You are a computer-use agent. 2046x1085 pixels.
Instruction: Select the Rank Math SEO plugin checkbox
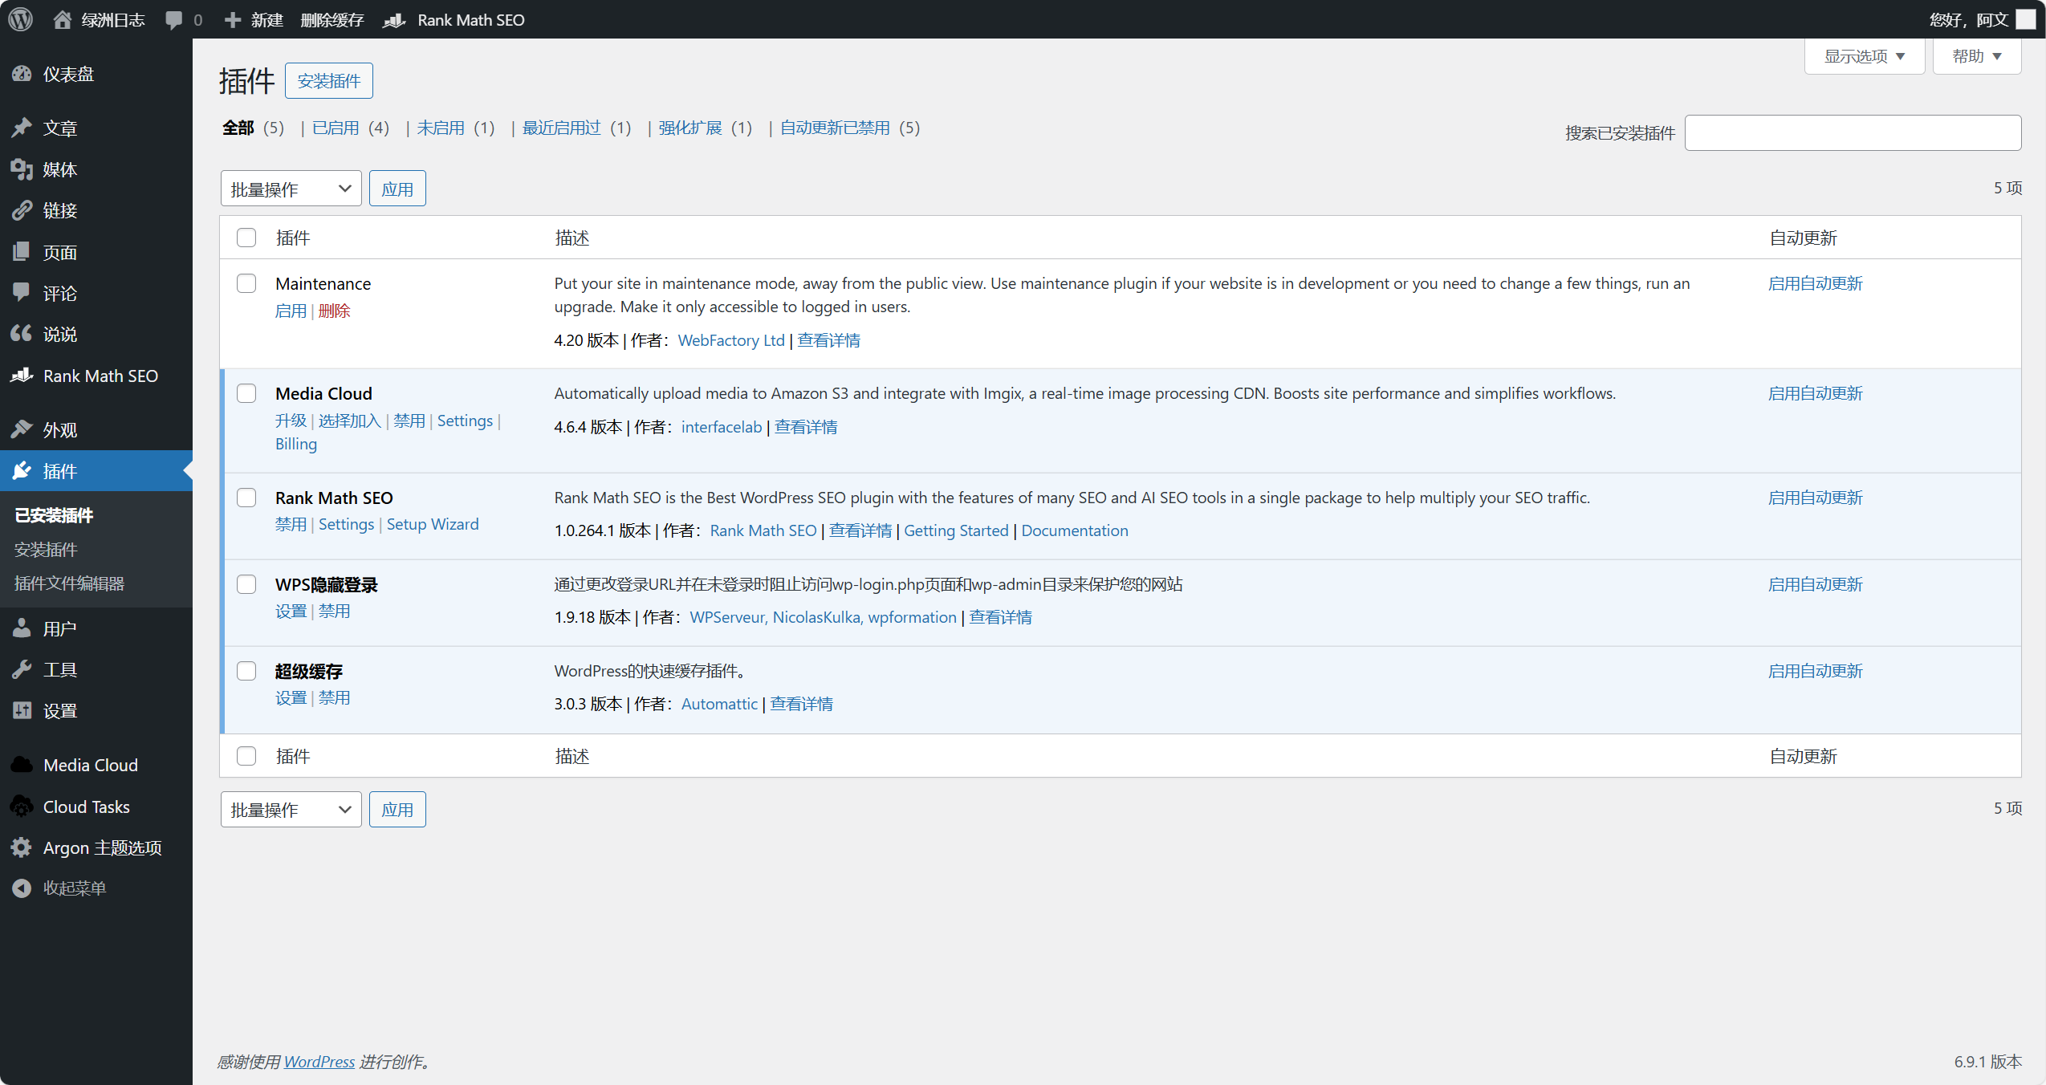(x=246, y=498)
